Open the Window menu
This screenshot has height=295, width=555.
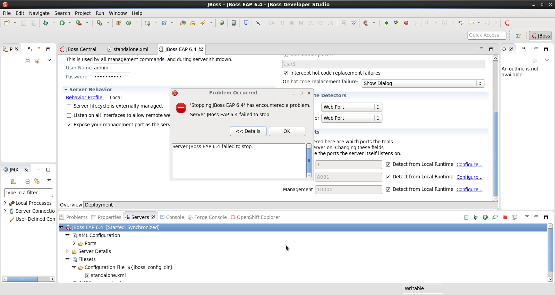pos(118,13)
